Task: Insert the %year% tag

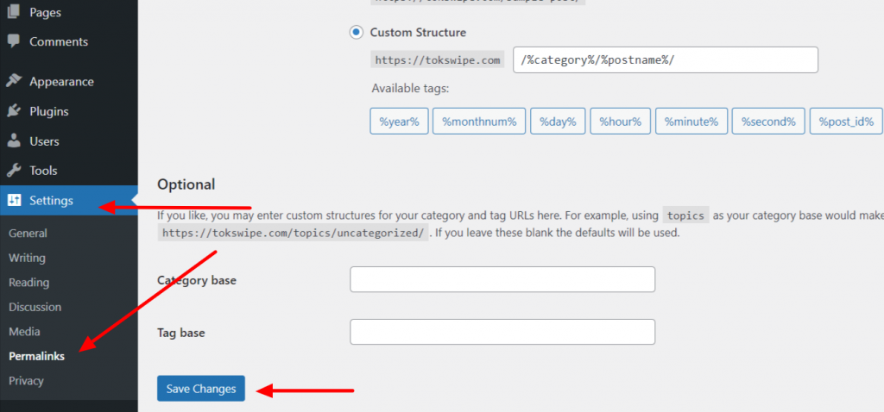Action: coord(399,122)
